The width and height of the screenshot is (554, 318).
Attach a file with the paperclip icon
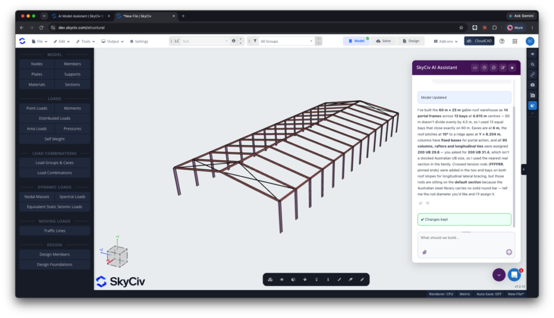[x=425, y=252]
